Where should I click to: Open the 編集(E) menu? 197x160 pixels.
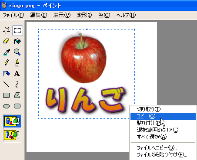tap(39, 15)
